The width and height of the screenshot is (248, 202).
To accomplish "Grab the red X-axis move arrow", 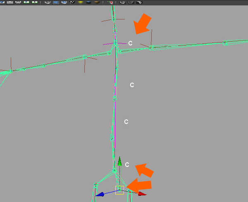I will pos(142,194).
